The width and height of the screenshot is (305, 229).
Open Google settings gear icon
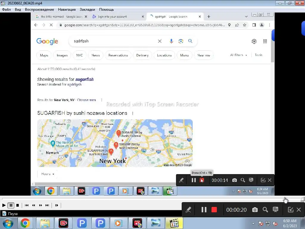coord(254,41)
